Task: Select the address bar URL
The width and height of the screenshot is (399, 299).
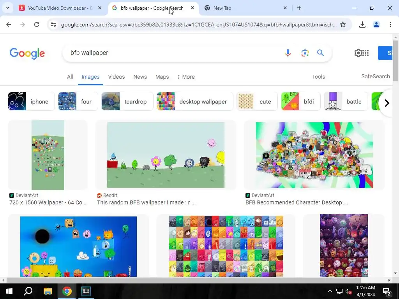Action: tap(198, 25)
